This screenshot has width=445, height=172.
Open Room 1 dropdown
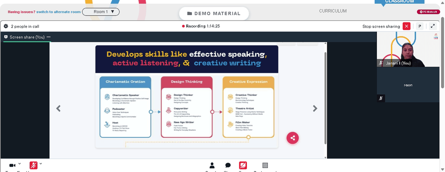[101, 12]
